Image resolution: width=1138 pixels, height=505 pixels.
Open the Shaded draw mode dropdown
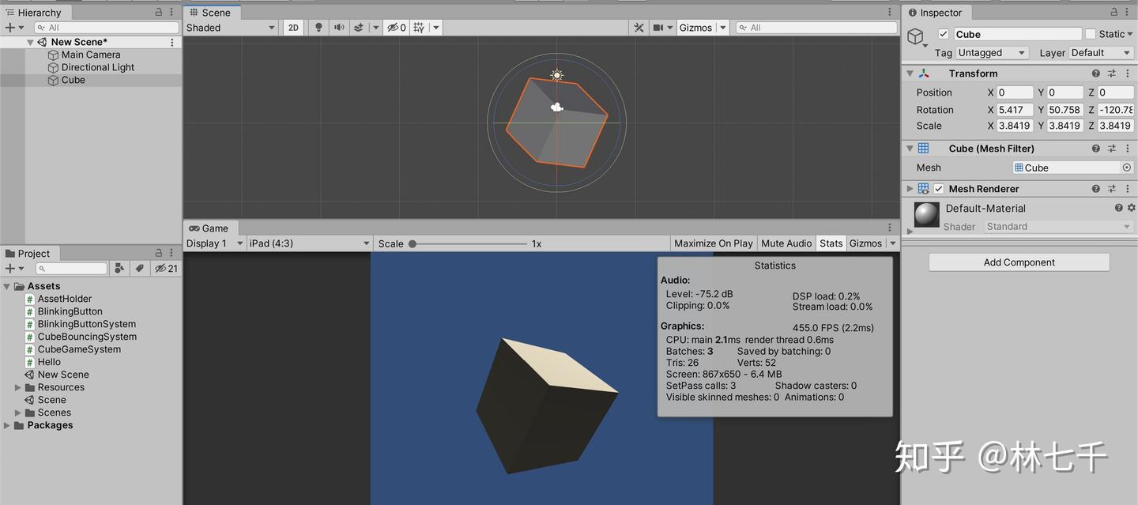[x=230, y=27]
